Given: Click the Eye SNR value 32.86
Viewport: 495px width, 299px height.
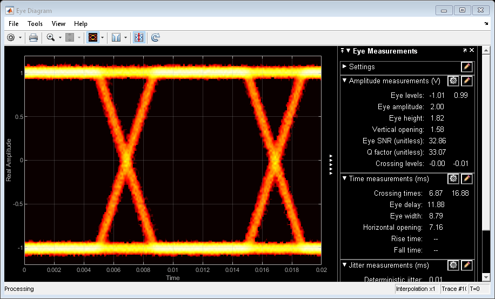Looking at the screenshot, I should point(438,141).
